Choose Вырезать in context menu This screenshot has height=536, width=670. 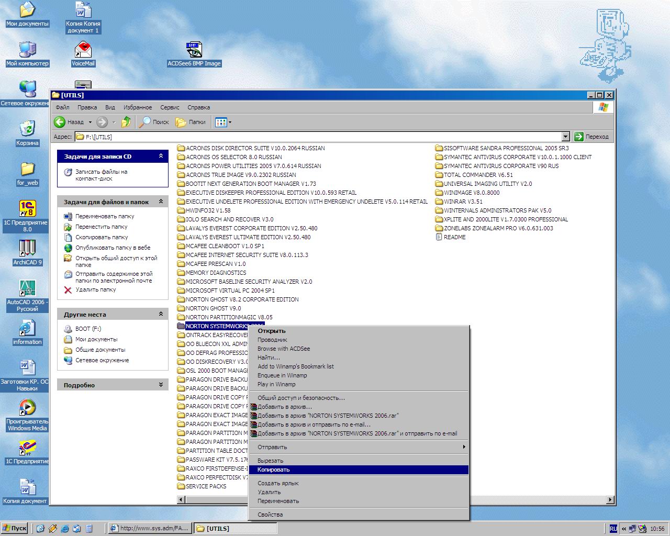point(359,461)
